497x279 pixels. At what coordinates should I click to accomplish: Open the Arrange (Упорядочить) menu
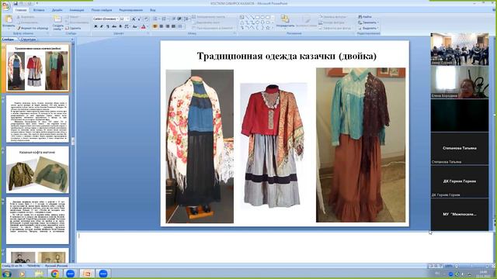click(x=285, y=21)
